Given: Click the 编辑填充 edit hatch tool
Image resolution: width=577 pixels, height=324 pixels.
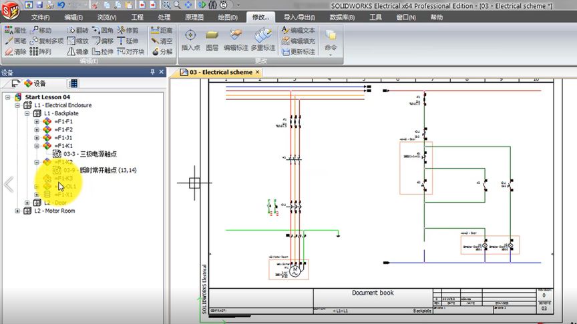Looking at the screenshot, I should pyautogui.click(x=299, y=41).
